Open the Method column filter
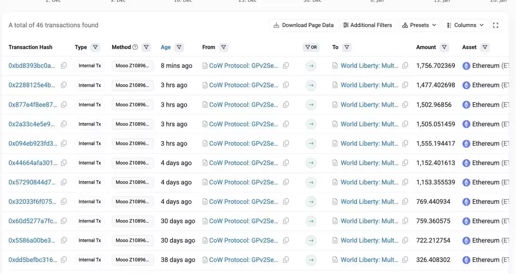Image resolution: width=516 pixels, height=274 pixels. (x=146, y=47)
